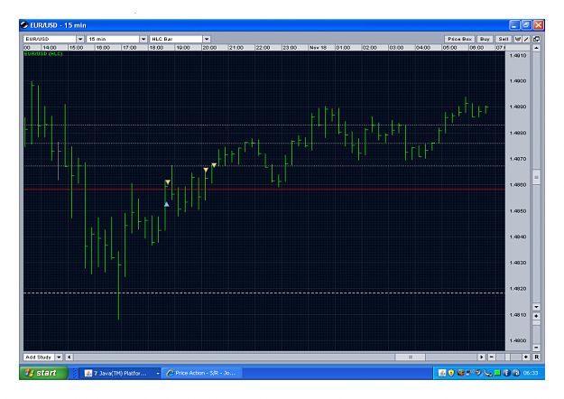This screenshot has height=399, width=564.
Task: Open the HLC Bar chart type dropdown arrow
Action: (207, 39)
